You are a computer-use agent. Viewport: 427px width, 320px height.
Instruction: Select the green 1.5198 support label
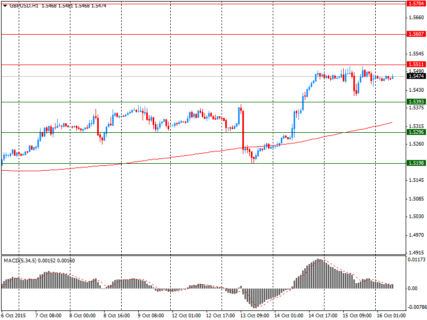[416, 163]
